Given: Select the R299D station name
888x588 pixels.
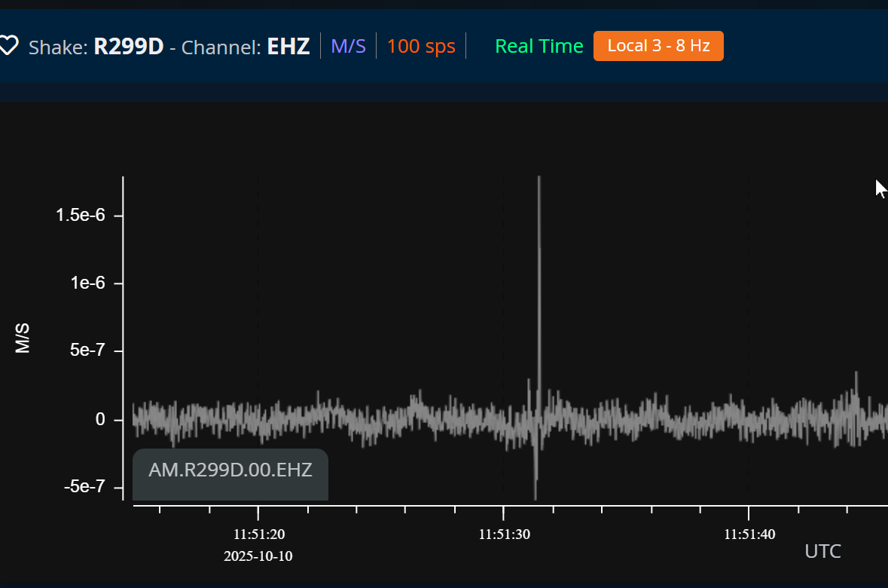Looking at the screenshot, I should pos(128,47).
